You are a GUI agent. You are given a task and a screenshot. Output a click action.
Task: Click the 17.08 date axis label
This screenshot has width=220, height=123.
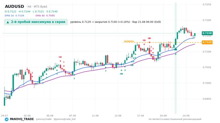pyautogui.click(x=141, y=115)
